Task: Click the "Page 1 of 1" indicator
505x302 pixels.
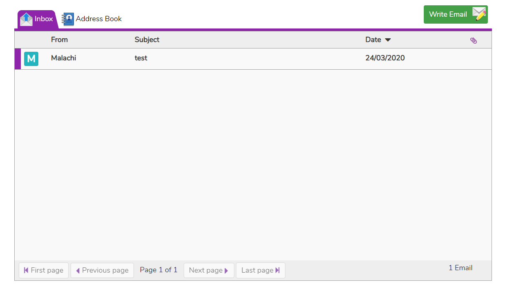Action: [x=159, y=270]
